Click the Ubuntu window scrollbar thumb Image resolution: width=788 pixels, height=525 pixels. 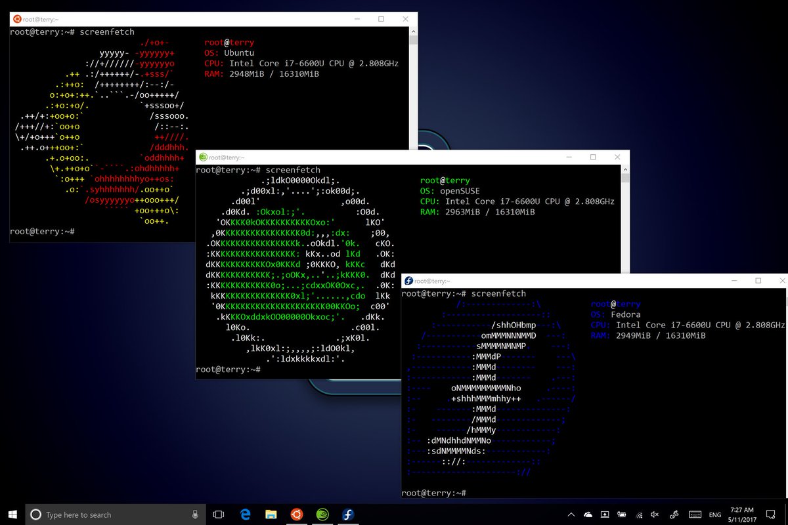click(x=413, y=39)
